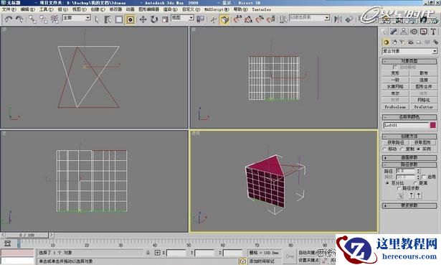Screen dimensions: 441x265
Task: Open the selection filter 全部 dropdown
Action: pos(77,18)
